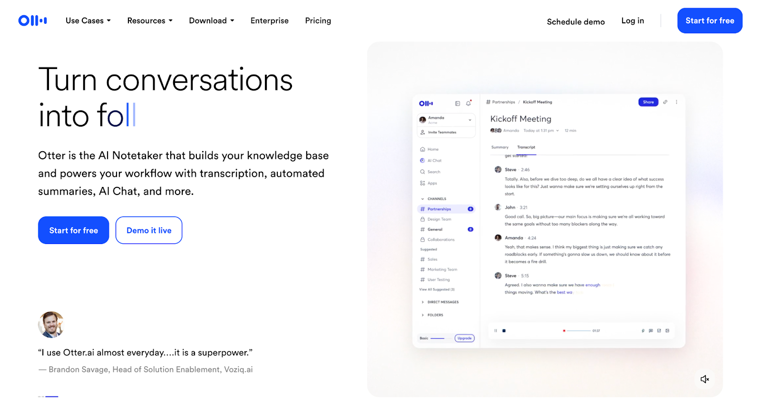Stop the recording with the square button
Screen dimensions: 761x412
pos(504,331)
